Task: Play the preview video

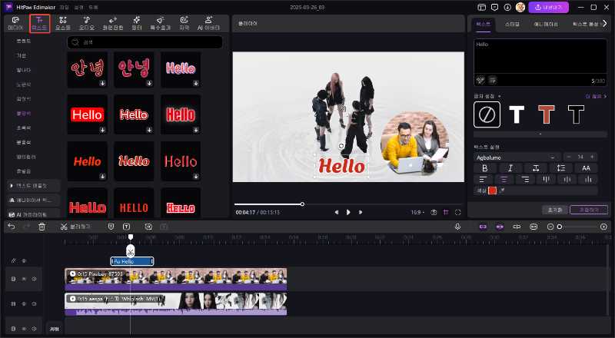Action: click(x=348, y=212)
